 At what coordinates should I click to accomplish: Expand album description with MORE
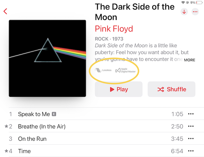189,60
